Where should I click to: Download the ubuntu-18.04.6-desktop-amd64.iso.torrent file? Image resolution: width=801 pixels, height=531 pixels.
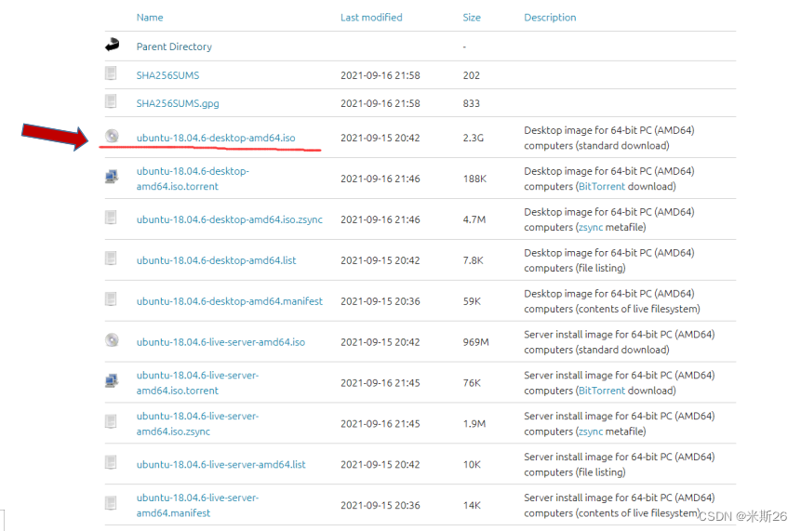(x=193, y=179)
